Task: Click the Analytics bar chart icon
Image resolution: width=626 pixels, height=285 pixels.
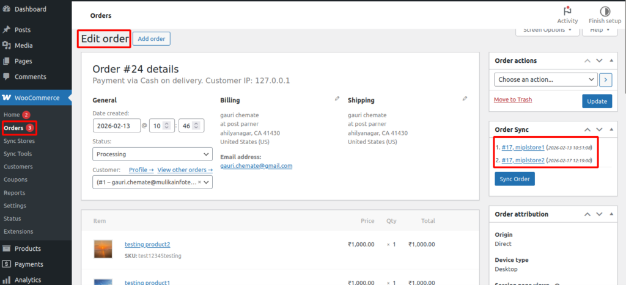Action: [6, 280]
